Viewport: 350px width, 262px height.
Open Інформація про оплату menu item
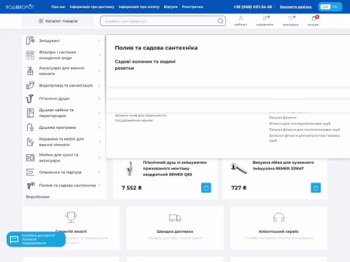pos(139,7)
